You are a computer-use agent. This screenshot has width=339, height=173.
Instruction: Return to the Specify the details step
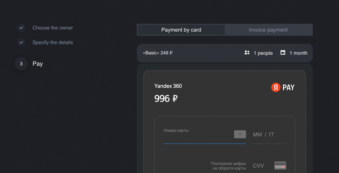(53, 42)
